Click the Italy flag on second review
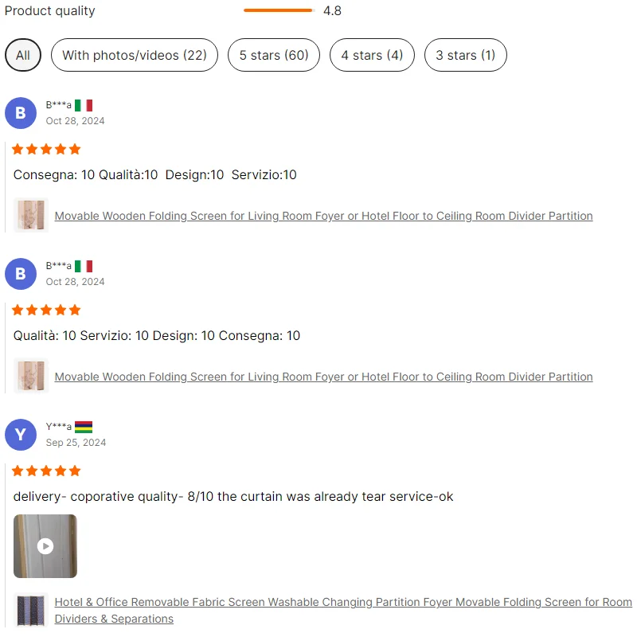The image size is (637, 637). (x=84, y=267)
